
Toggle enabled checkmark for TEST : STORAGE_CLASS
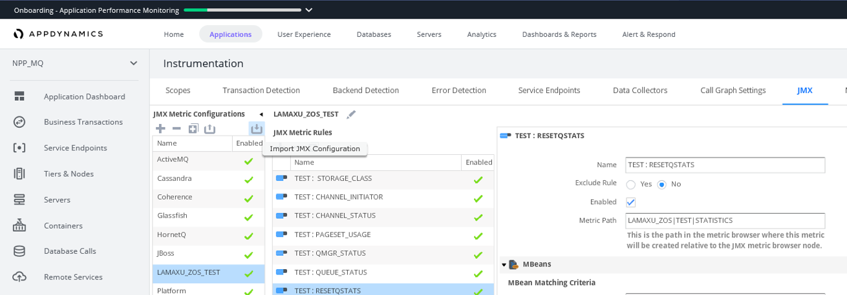[478, 180]
